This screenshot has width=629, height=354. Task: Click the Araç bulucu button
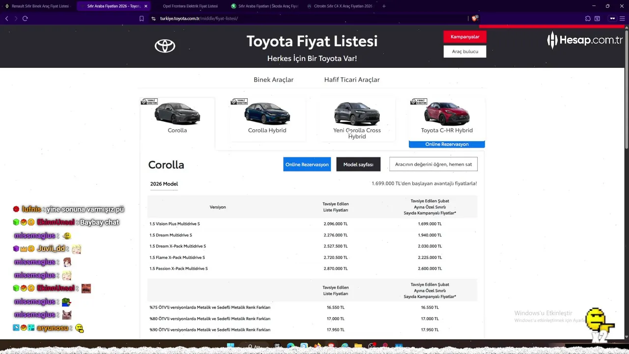coord(465,52)
